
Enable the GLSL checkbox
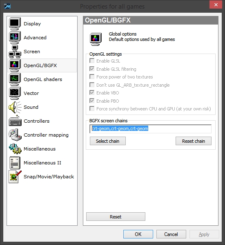92,61
